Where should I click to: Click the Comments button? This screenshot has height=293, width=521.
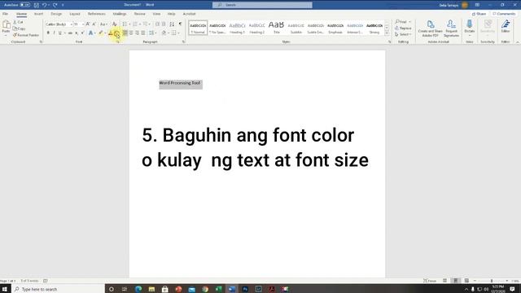pyautogui.click(x=504, y=14)
